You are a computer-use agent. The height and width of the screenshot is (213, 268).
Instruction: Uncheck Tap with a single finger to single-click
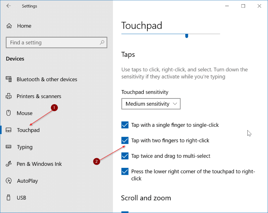(x=125, y=125)
